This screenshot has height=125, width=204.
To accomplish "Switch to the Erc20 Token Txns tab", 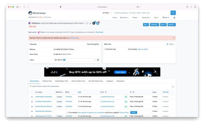I will [62, 81].
